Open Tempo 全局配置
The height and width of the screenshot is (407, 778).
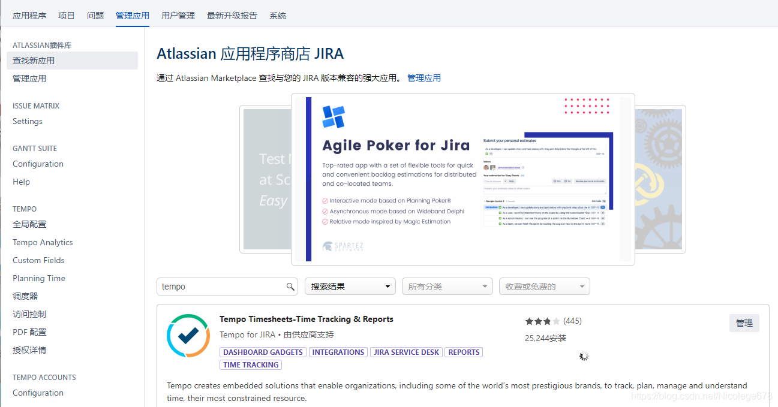click(29, 224)
